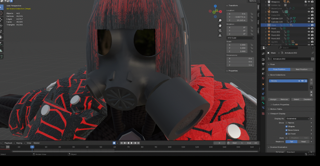
Task: Open the Display As Octahedral dropdown
Action: click(297, 119)
